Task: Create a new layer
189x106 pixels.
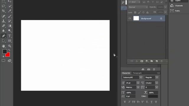Action: click(157, 61)
